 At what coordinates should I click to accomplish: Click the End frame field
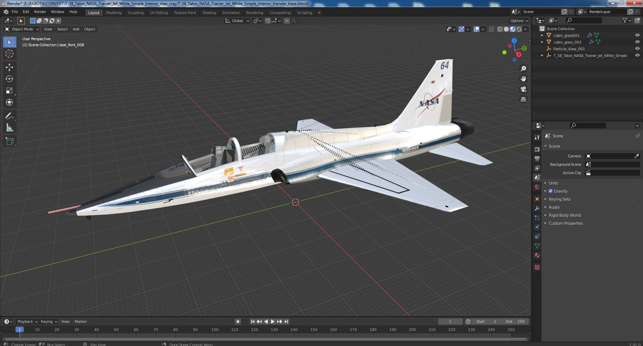[515, 322]
